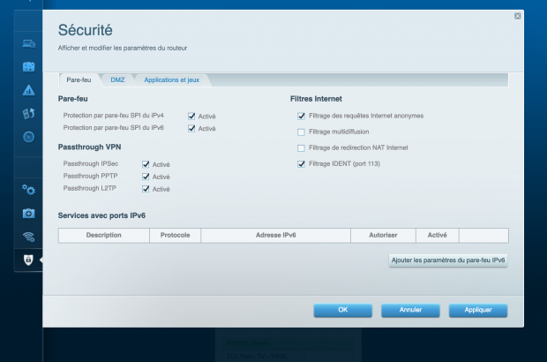547x362 pixels.
Task: Switch to the DMZ tab
Action: coord(117,80)
